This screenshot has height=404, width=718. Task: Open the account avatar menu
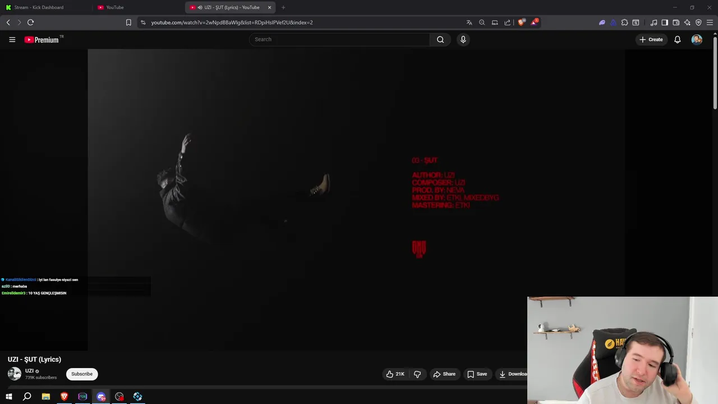click(697, 39)
